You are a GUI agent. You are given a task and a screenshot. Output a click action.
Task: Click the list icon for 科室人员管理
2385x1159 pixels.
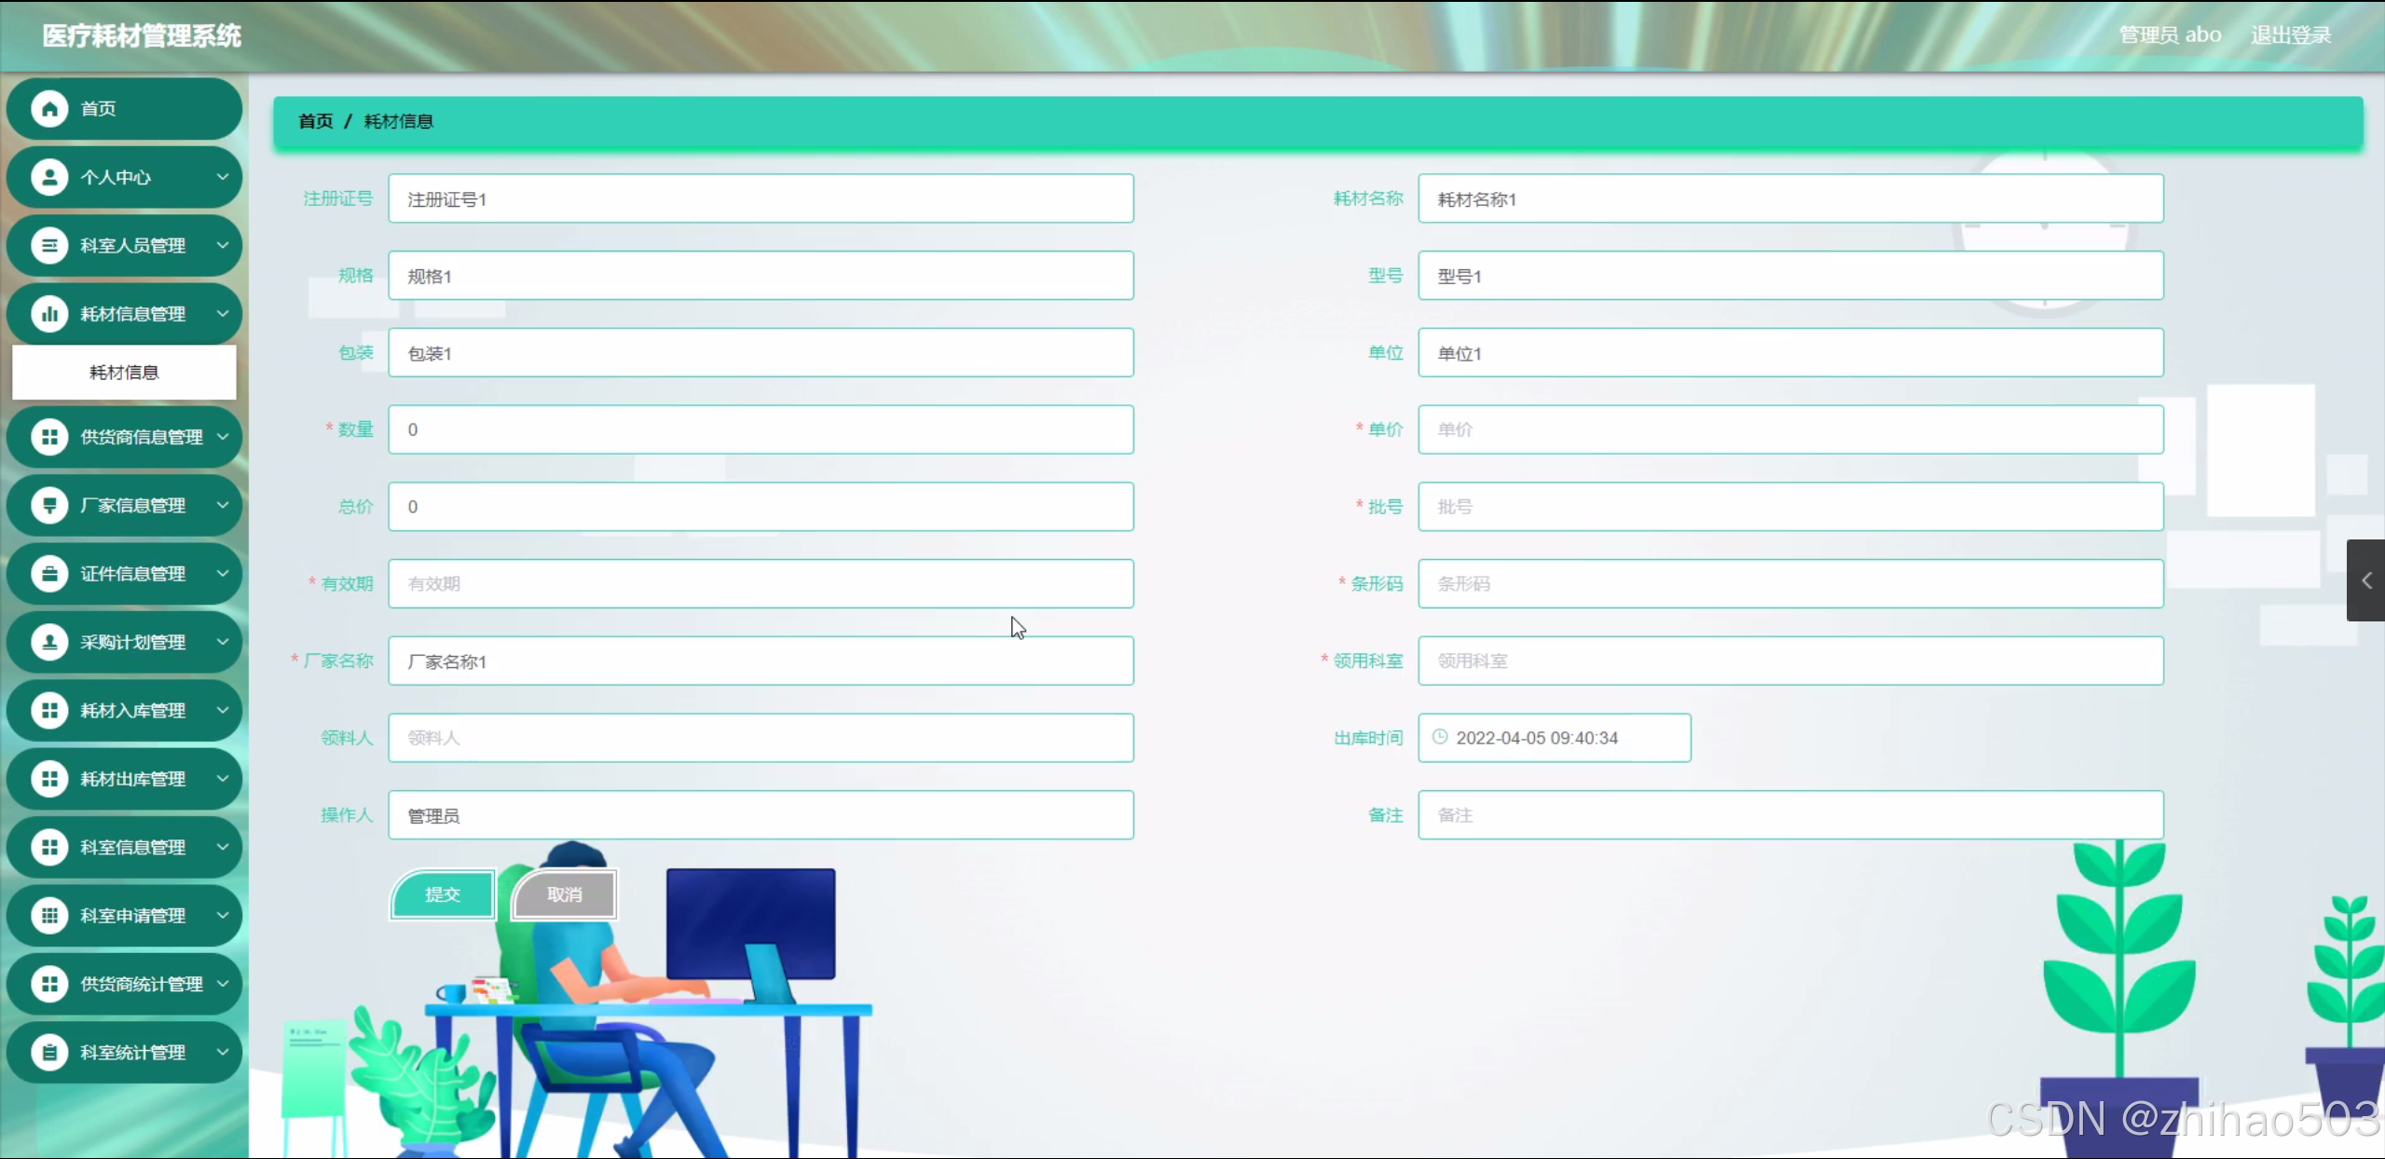(49, 246)
